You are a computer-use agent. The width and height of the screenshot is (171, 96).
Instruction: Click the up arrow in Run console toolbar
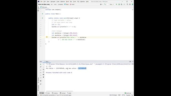coord(43,64)
